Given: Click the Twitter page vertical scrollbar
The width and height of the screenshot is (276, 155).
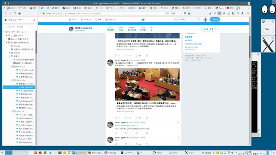Looking at the screenshot, I should point(250,46).
